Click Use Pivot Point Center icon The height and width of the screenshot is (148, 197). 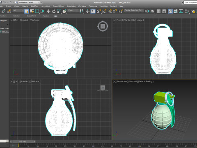pyautogui.click(x=81, y=11)
